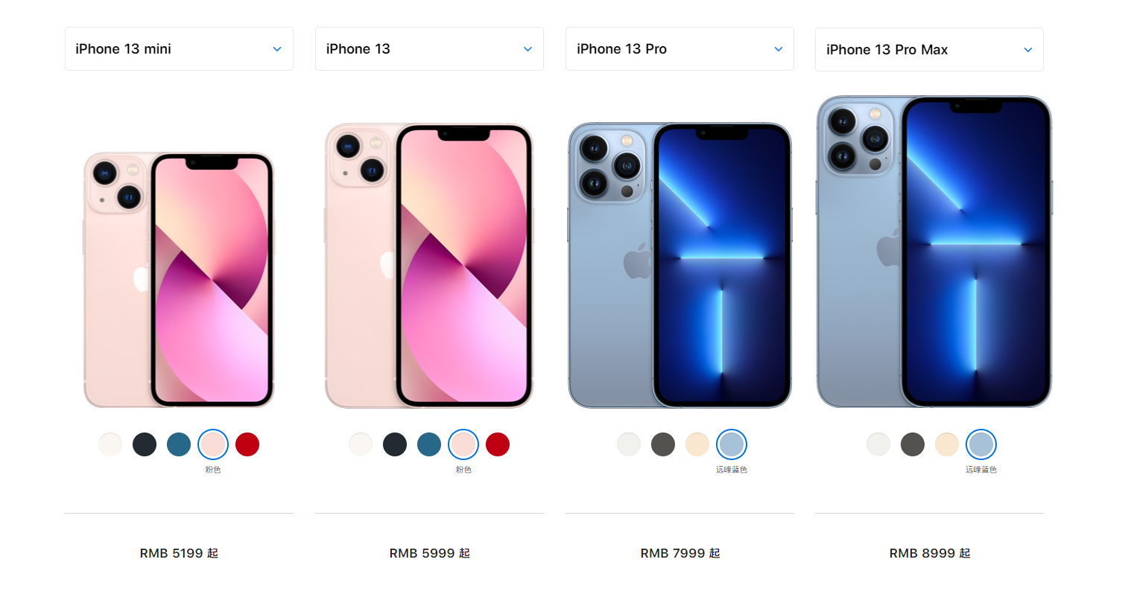
Task: Select graphite swatch for iPhone 13 Pro
Action: 663,444
